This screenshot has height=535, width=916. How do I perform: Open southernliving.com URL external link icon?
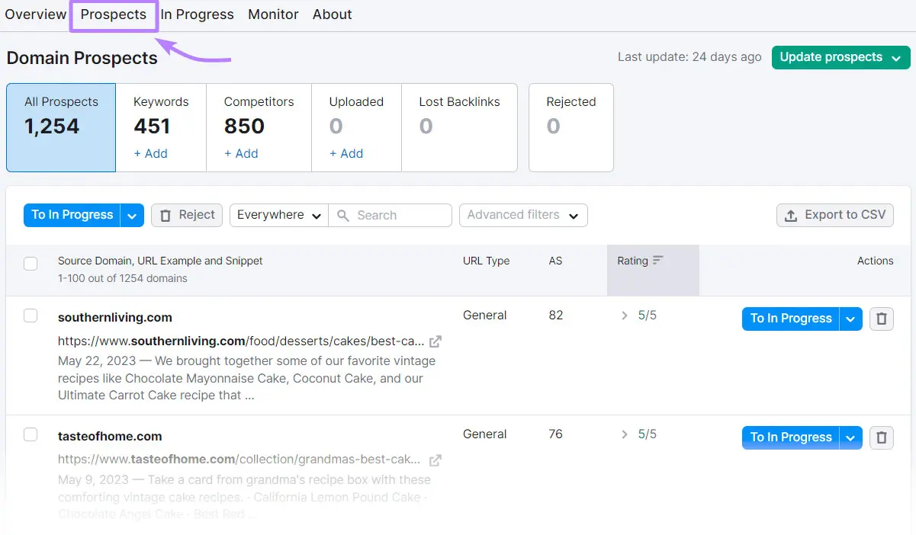coord(435,341)
